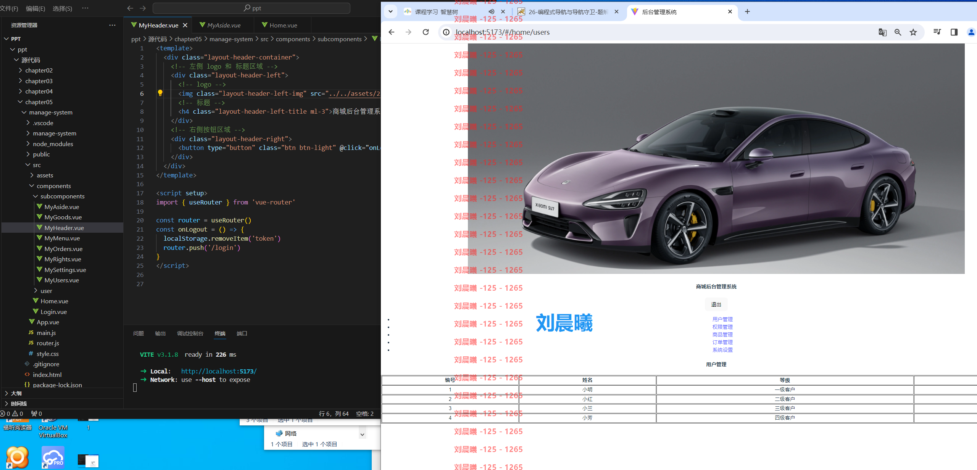
Task: Open a new Chrome tab
Action: [x=747, y=12]
